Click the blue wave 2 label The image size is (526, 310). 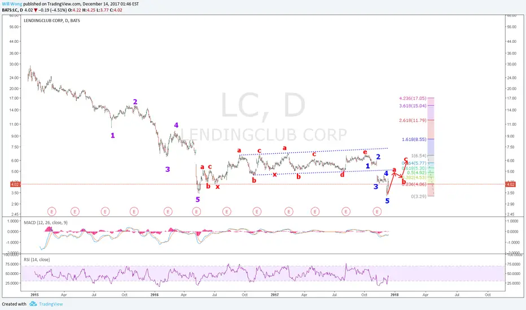378,157
